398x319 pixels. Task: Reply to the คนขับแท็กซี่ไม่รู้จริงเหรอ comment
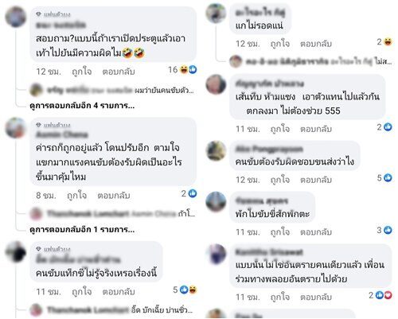[x=119, y=292]
